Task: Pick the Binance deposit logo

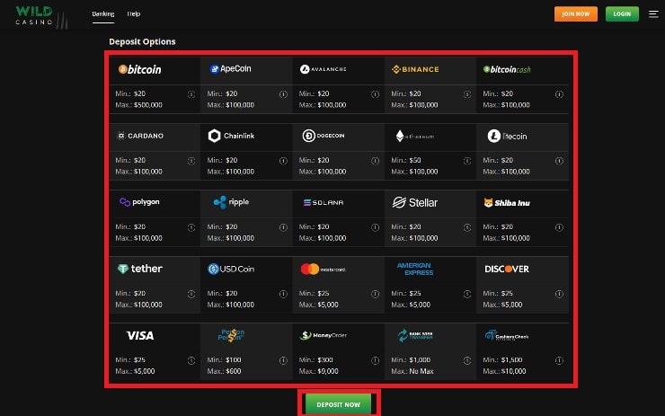Action: coord(415,69)
